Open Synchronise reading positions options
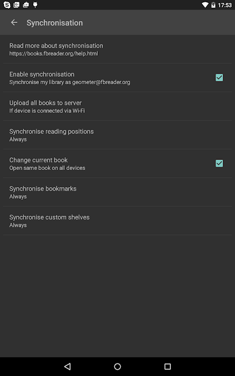Viewport: 235px width, 376px height. click(x=117, y=134)
